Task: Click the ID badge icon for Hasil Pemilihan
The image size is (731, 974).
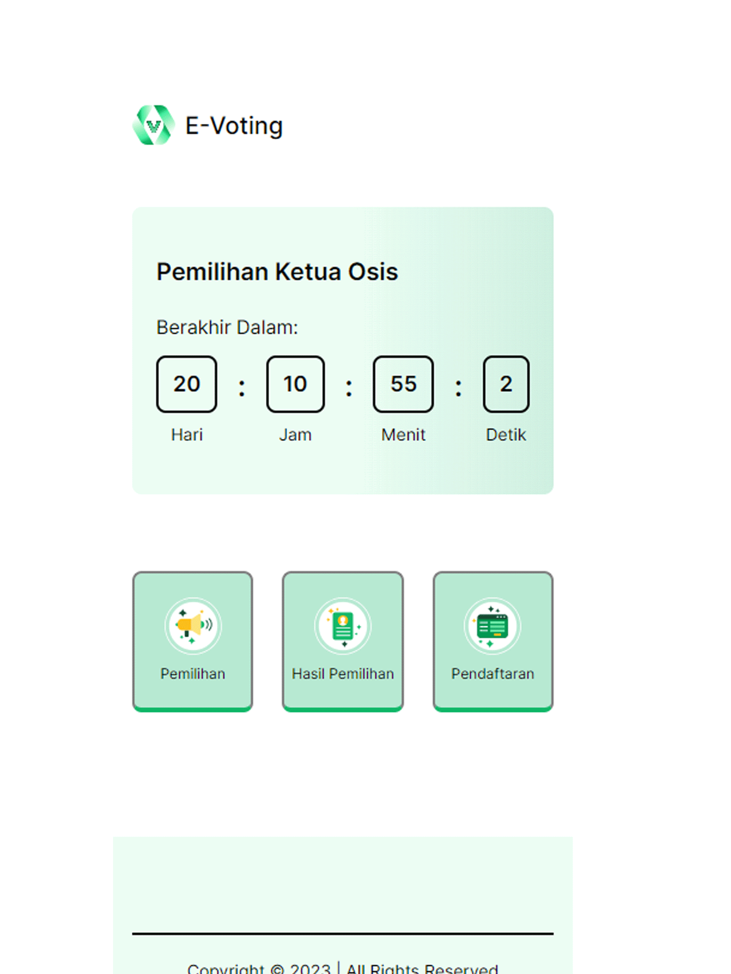Action: pos(342,625)
